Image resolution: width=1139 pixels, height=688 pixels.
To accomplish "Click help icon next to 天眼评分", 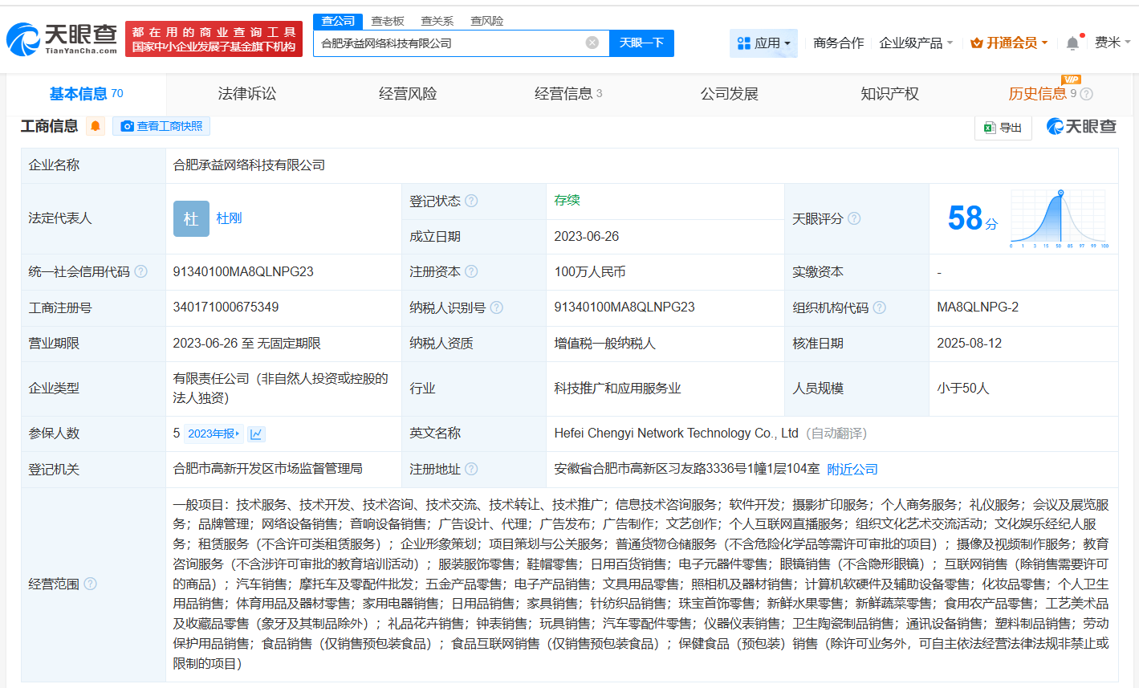I will (x=854, y=218).
